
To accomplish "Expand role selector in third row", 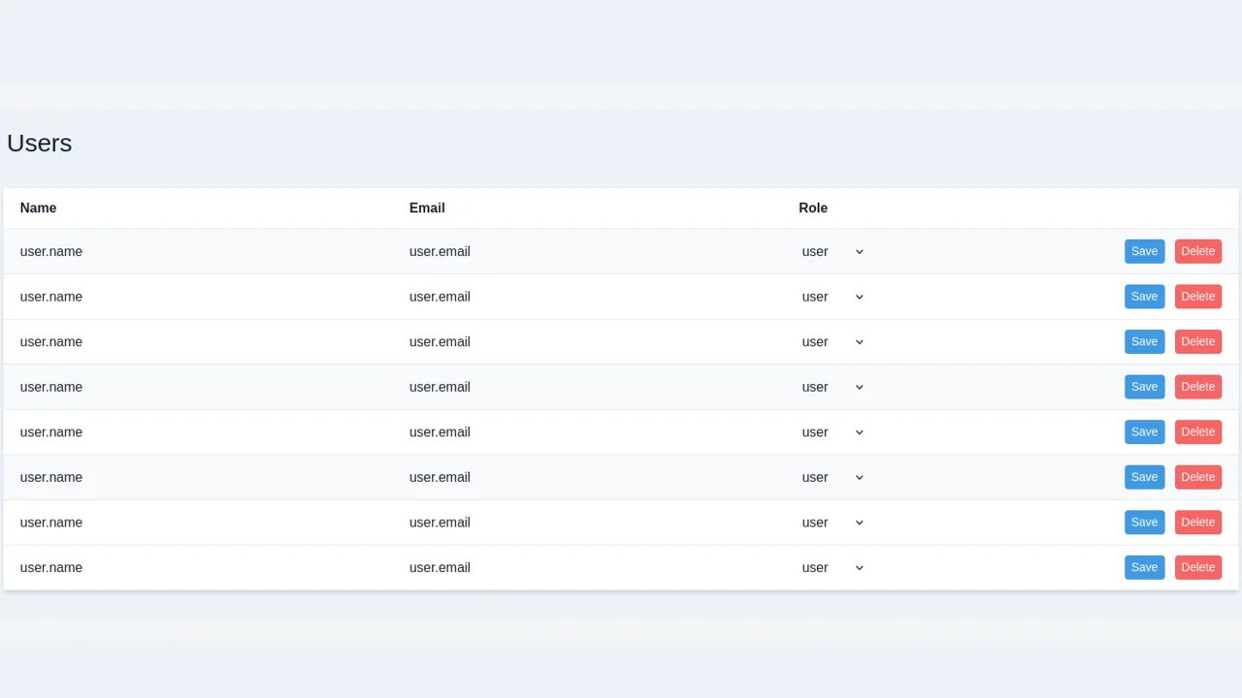I will (x=833, y=342).
